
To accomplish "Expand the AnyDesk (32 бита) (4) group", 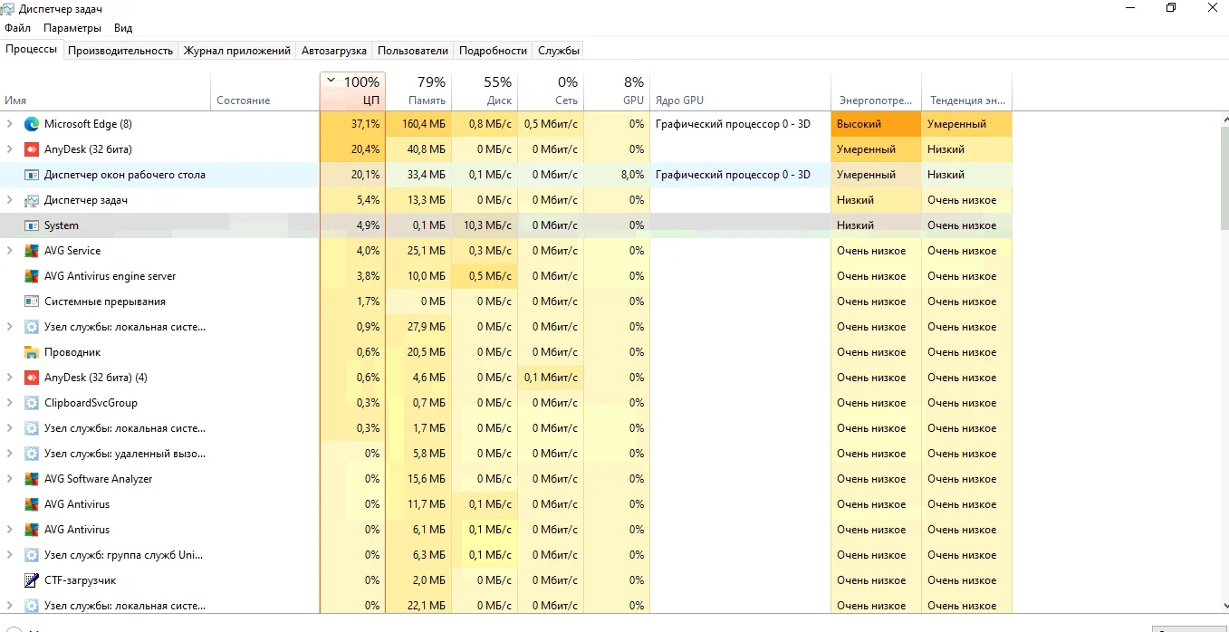I will pyautogui.click(x=10, y=378).
